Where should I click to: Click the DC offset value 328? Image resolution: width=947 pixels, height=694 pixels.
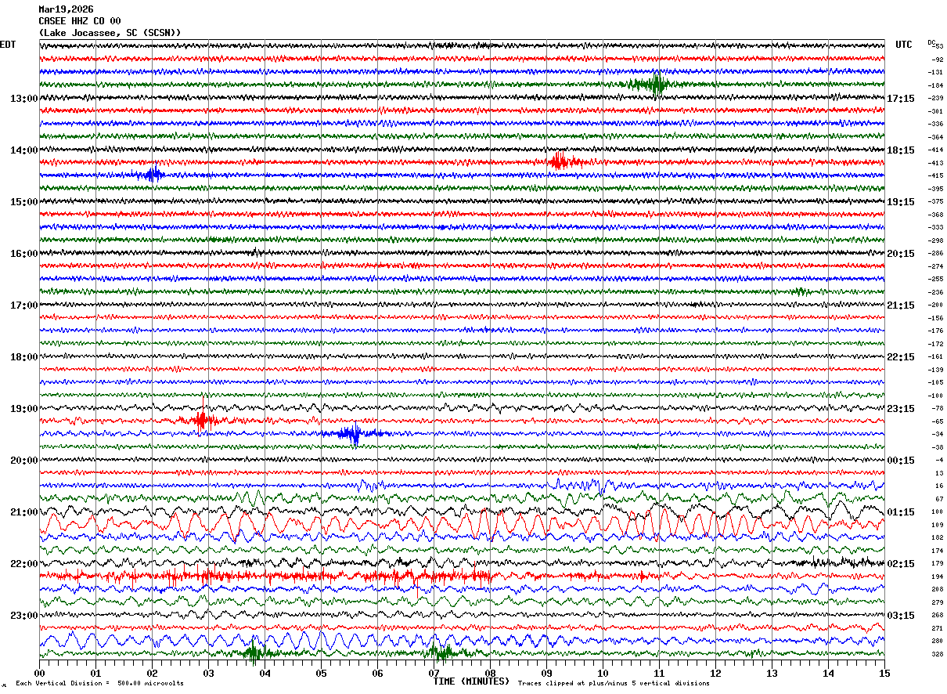pos(937,654)
